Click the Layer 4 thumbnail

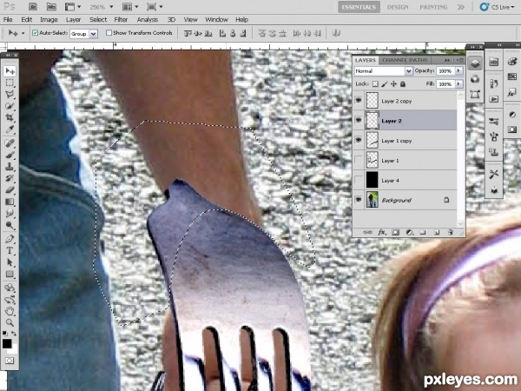point(373,180)
